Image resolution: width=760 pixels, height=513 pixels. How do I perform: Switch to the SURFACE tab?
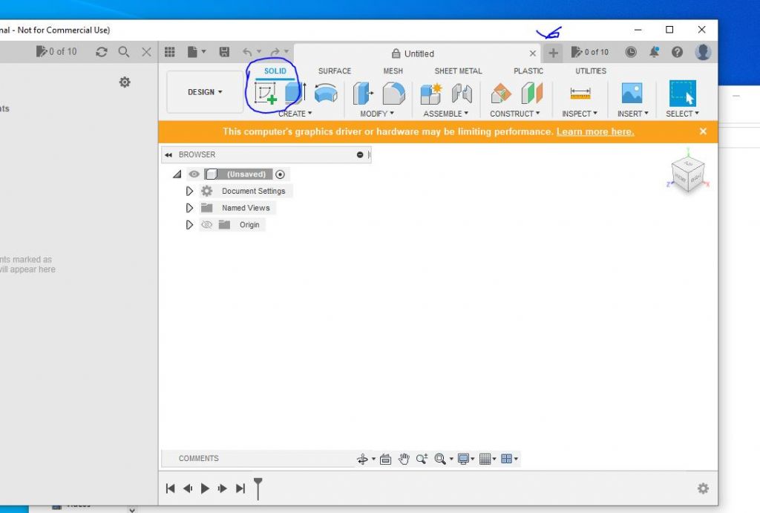335,71
